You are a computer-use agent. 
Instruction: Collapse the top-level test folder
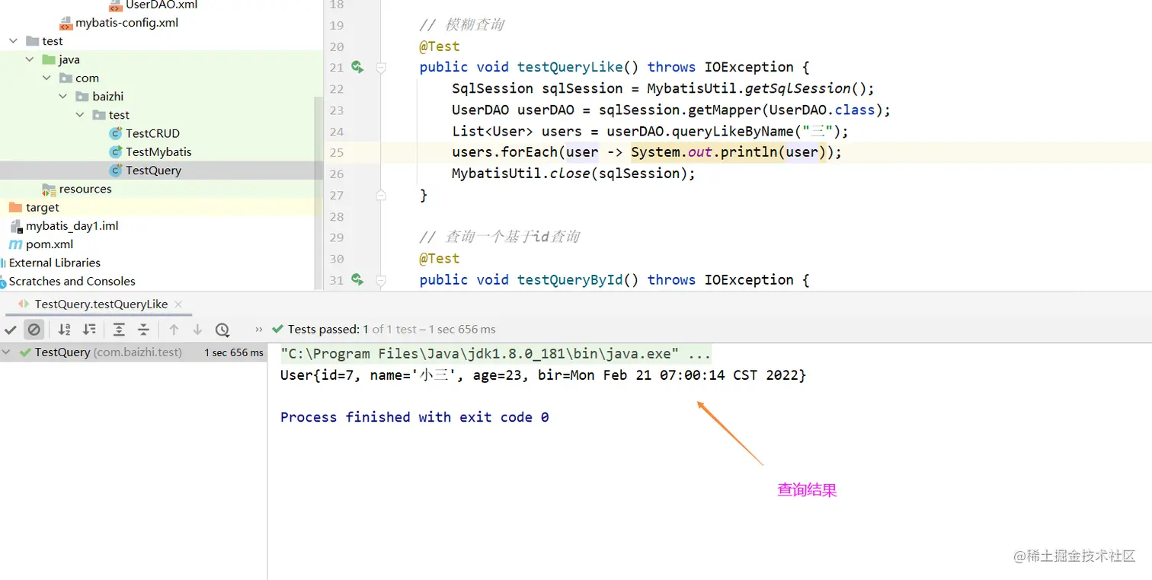point(14,41)
